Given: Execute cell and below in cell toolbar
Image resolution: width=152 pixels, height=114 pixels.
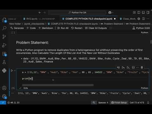Looking at the screenshot, I should click(x=128, y=67).
